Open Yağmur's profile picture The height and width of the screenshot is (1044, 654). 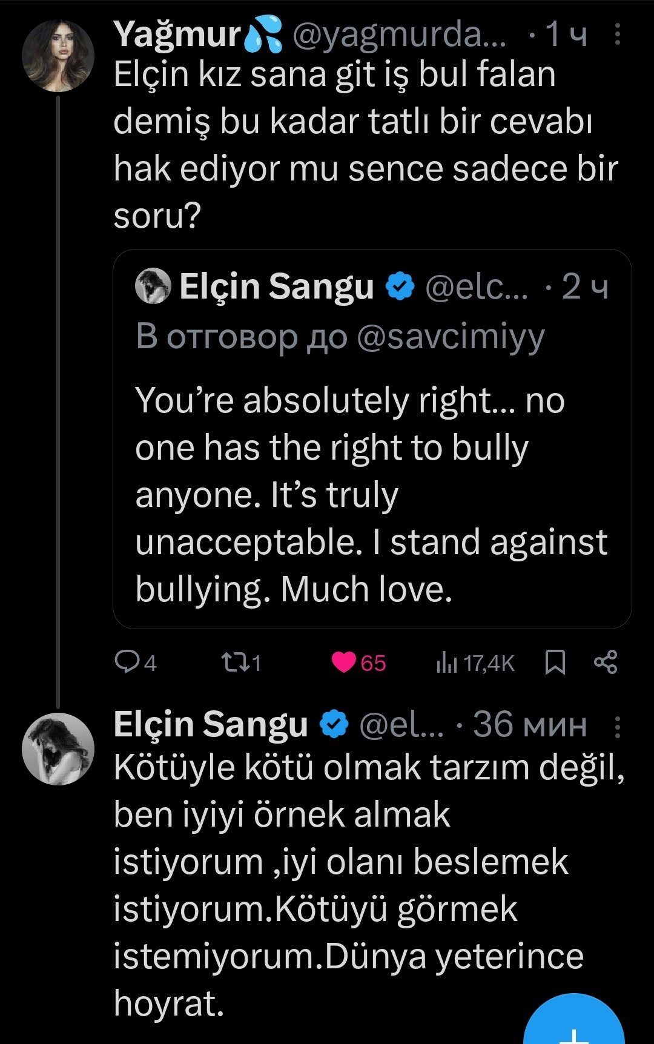pos(58,56)
